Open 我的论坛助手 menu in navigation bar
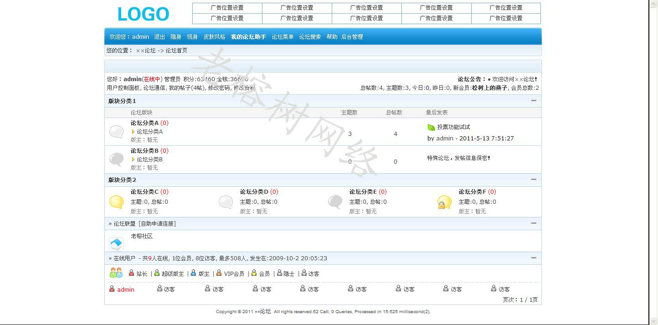 click(248, 37)
